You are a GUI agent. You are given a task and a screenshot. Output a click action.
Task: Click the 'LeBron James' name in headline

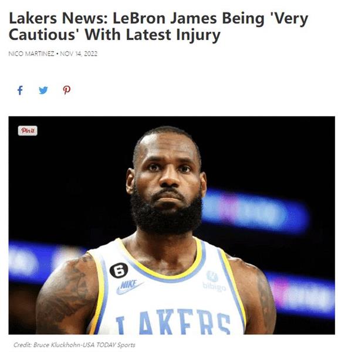point(165,18)
